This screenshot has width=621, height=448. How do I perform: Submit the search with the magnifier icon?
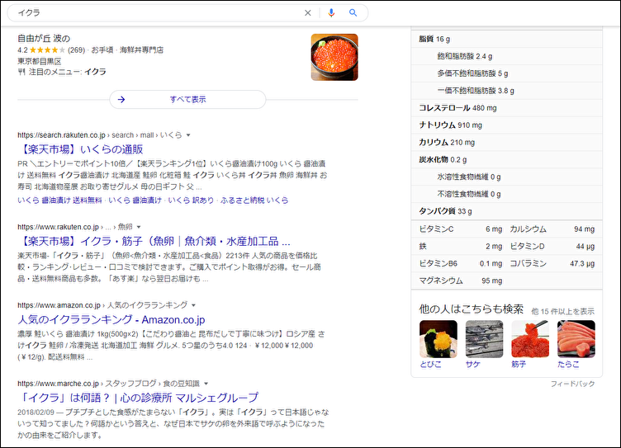tap(353, 12)
